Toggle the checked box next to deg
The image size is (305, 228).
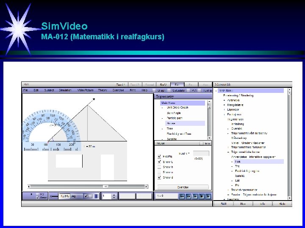tap(86, 196)
